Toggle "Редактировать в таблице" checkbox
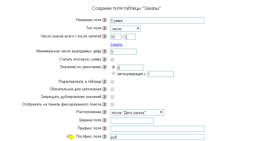Screen dimensions: 254x141 click(x=112, y=82)
